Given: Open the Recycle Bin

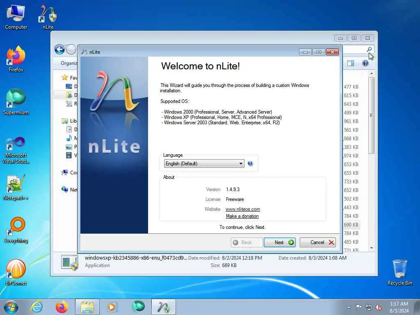Looking at the screenshot, I should point(399,272).
